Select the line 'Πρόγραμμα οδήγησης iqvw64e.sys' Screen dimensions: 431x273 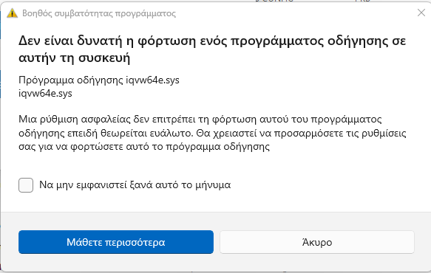pyautogui.click(x=99, y=80)
